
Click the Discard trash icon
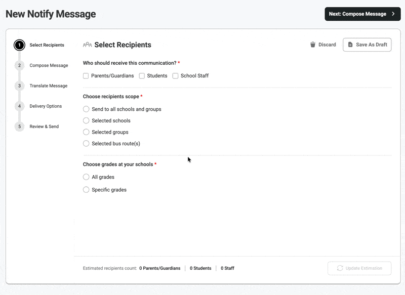tap(312, 45)
